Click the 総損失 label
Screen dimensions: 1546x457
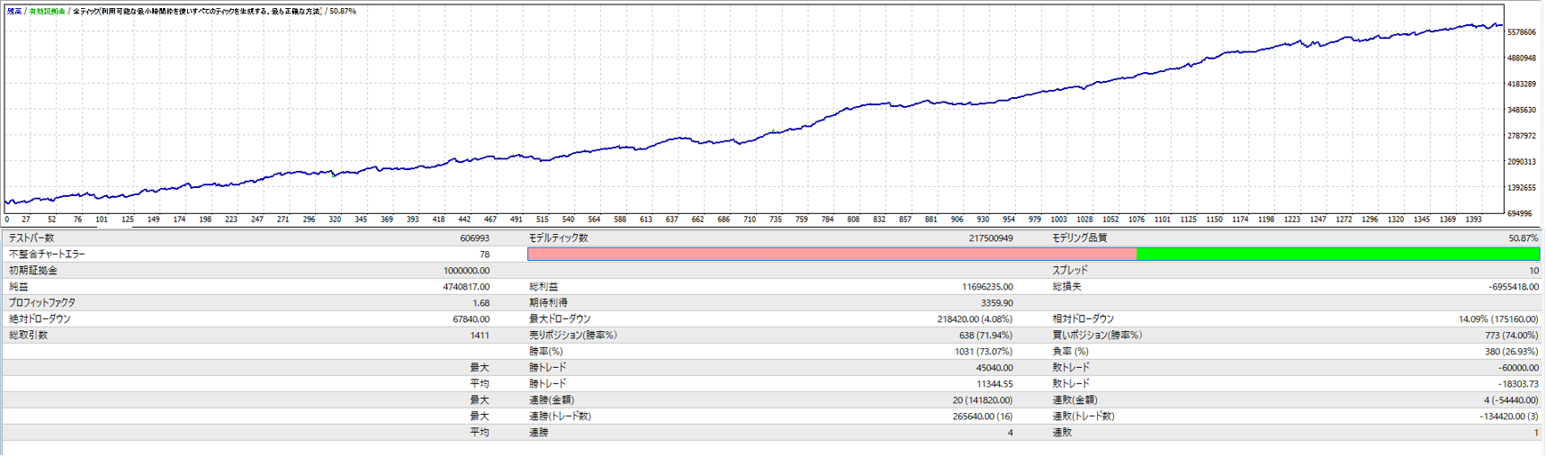[x=1067, y=287]
